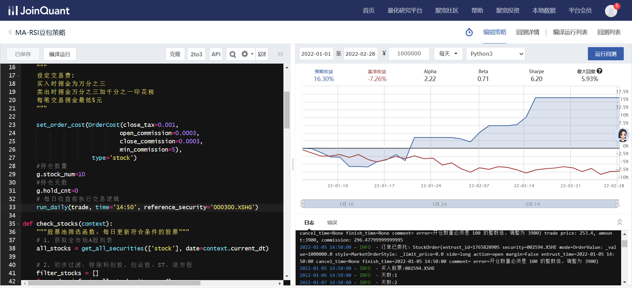The width and height of the screenshot is (632, 288).
Task: Open the 每天 frequency dropdown
Action: pos(448,54)
